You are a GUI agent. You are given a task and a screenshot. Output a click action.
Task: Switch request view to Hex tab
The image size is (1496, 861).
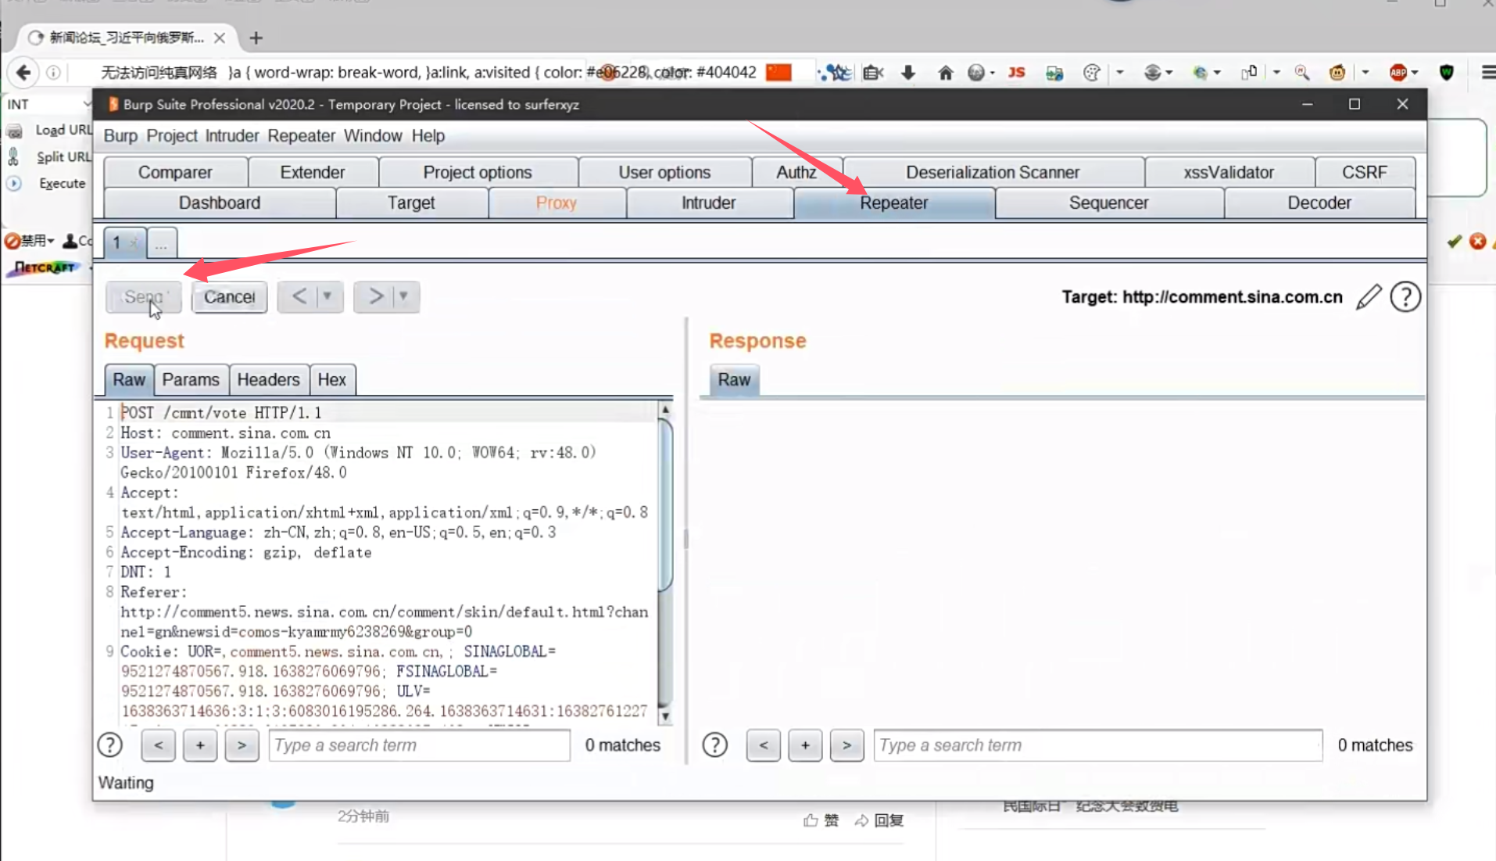coord(331,380)
